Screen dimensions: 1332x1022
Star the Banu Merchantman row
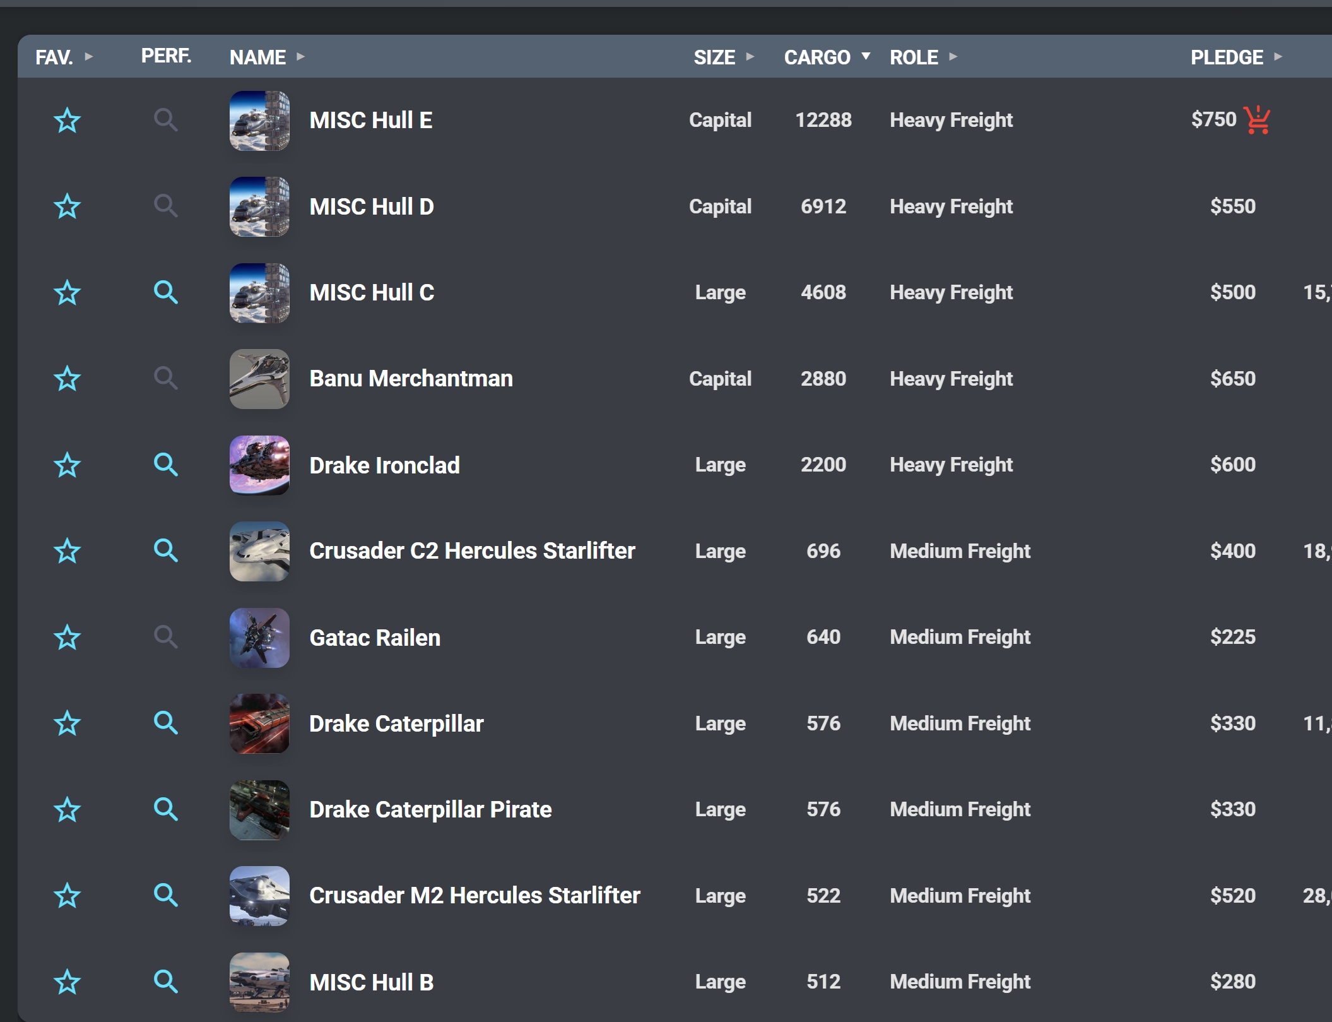67,379
